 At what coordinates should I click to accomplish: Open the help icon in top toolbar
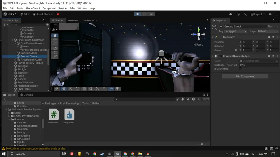click(270, 14)
